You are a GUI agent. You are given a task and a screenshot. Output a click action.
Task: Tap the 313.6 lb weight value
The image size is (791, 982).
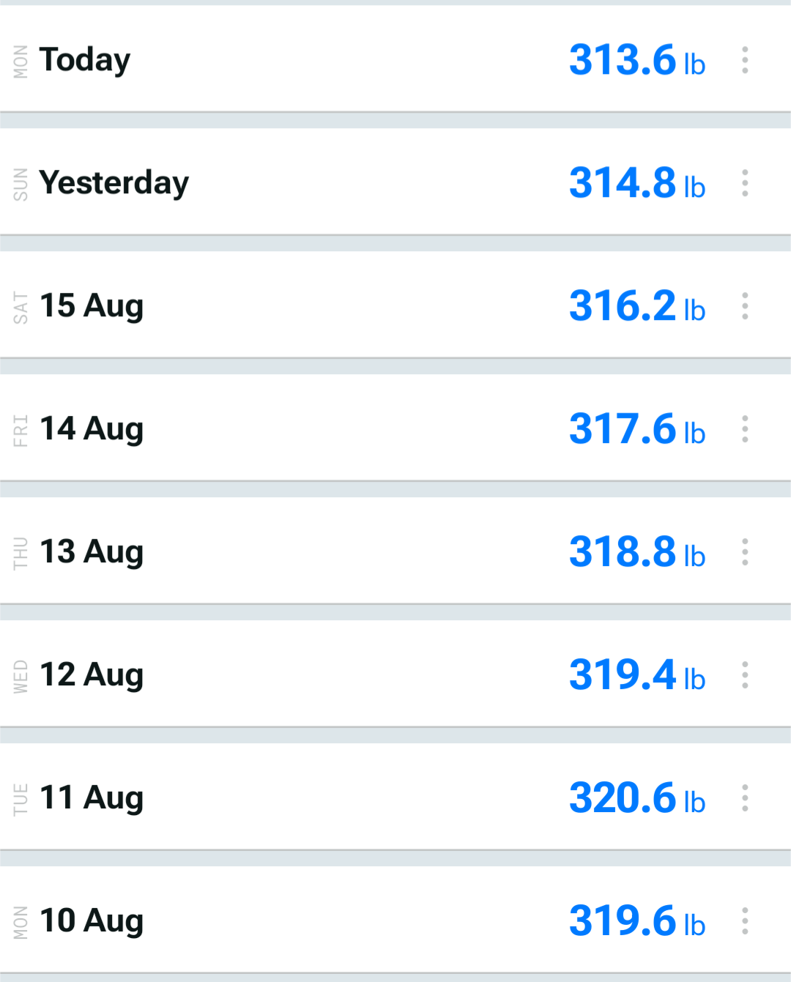pos(637,60)
